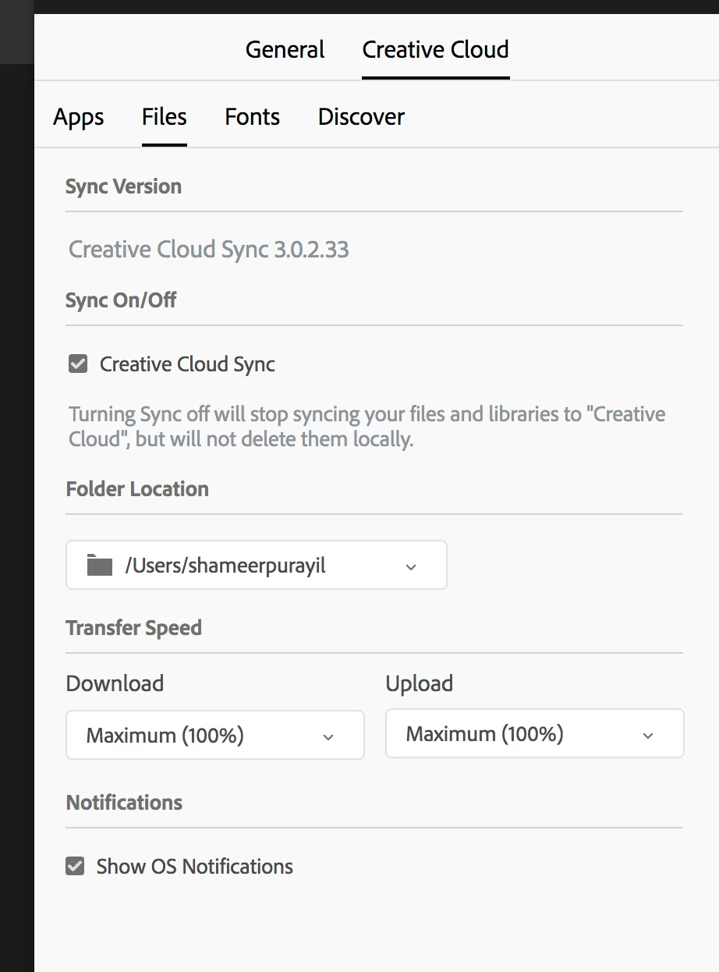The height and width of the screenshot is (972, 719).
Task: Click the Folder Location heading
Action: [137, 489]
